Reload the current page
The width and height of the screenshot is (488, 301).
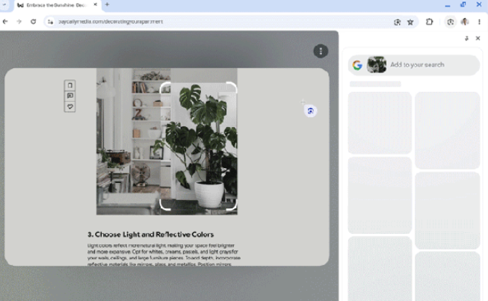(33, 22)
